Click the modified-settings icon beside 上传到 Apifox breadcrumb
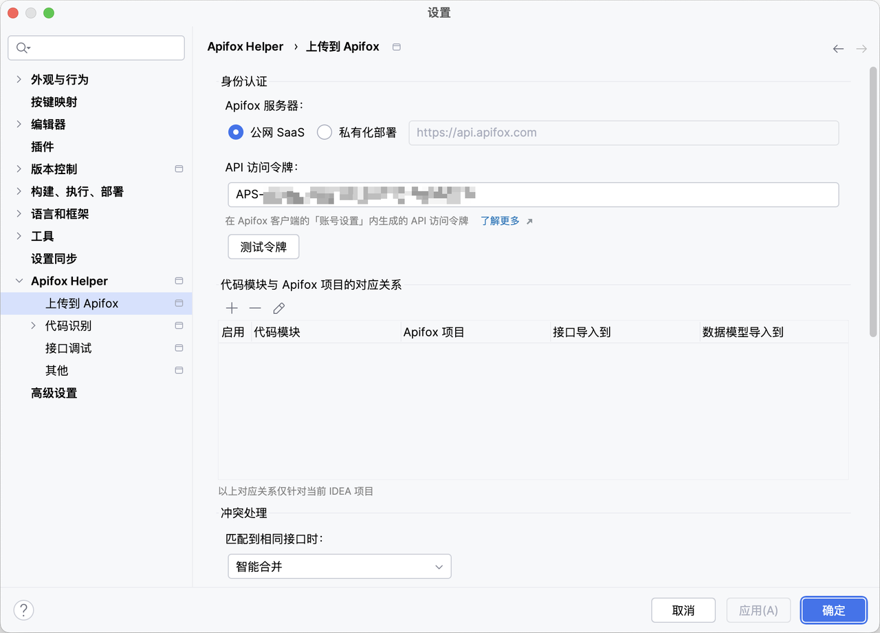Image resolution: width=880 pixels, height=633 pixels. tap(396, 47)
